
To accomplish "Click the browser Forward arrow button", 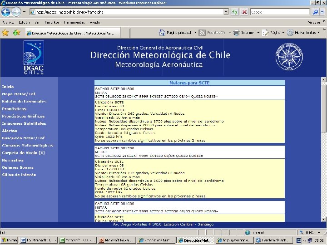I will 16,12.
